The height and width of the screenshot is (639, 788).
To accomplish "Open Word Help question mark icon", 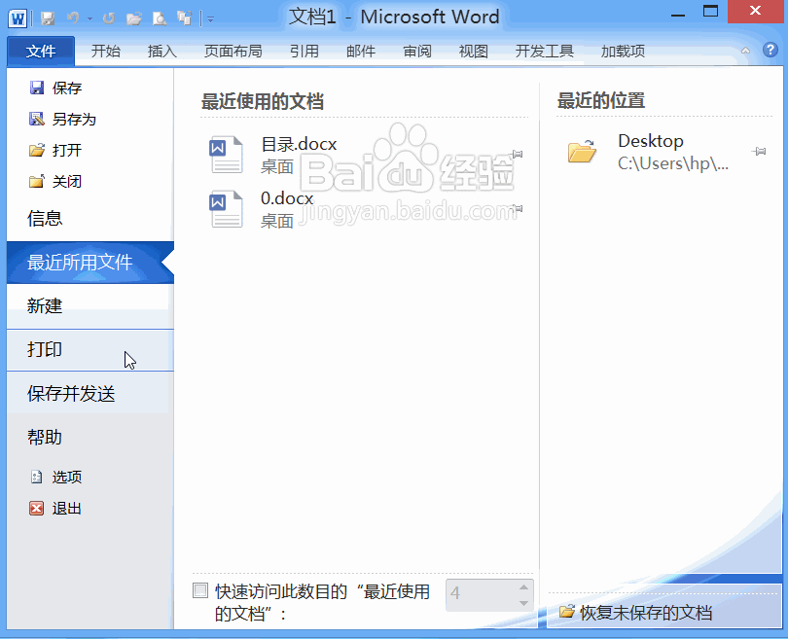I will pyautogui.click(x=770, y=50).
